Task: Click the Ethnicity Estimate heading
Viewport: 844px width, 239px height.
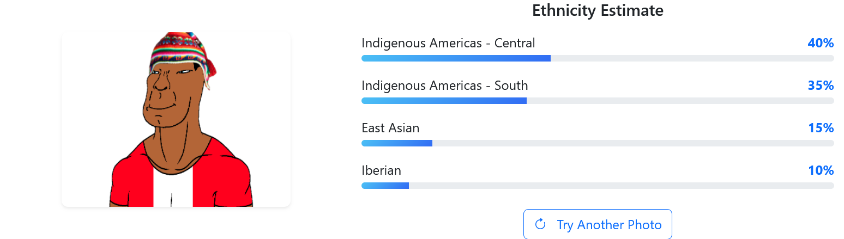Action: point(598,10)
